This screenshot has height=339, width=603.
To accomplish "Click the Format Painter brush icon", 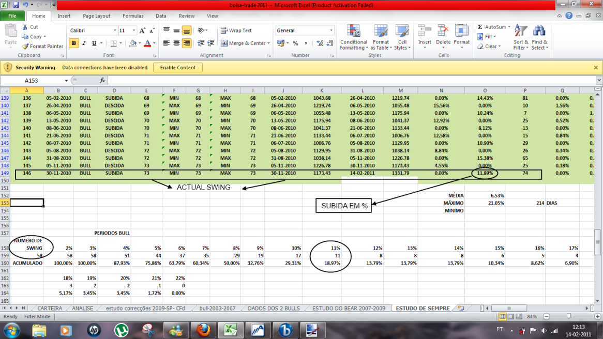I will coord(25,46).
